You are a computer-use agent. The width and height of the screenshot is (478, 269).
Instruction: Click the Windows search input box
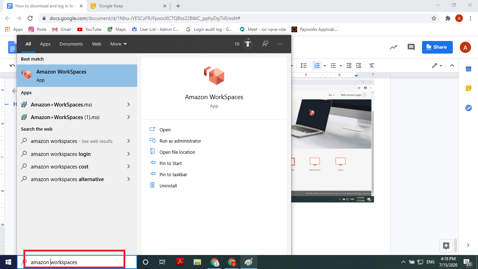click(x=77, y=262)
